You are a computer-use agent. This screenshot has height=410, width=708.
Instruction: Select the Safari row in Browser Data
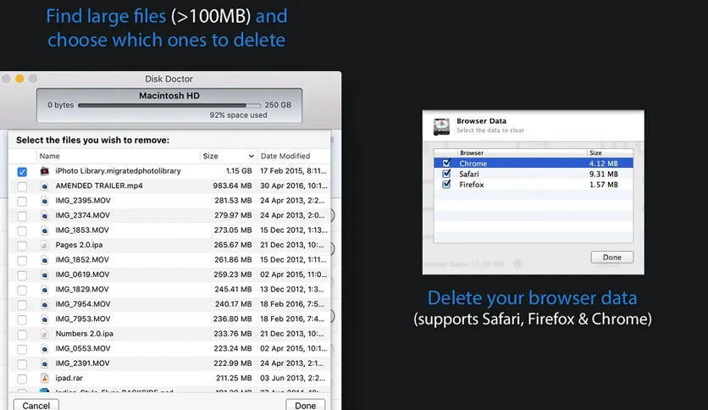tap(534, 174)
